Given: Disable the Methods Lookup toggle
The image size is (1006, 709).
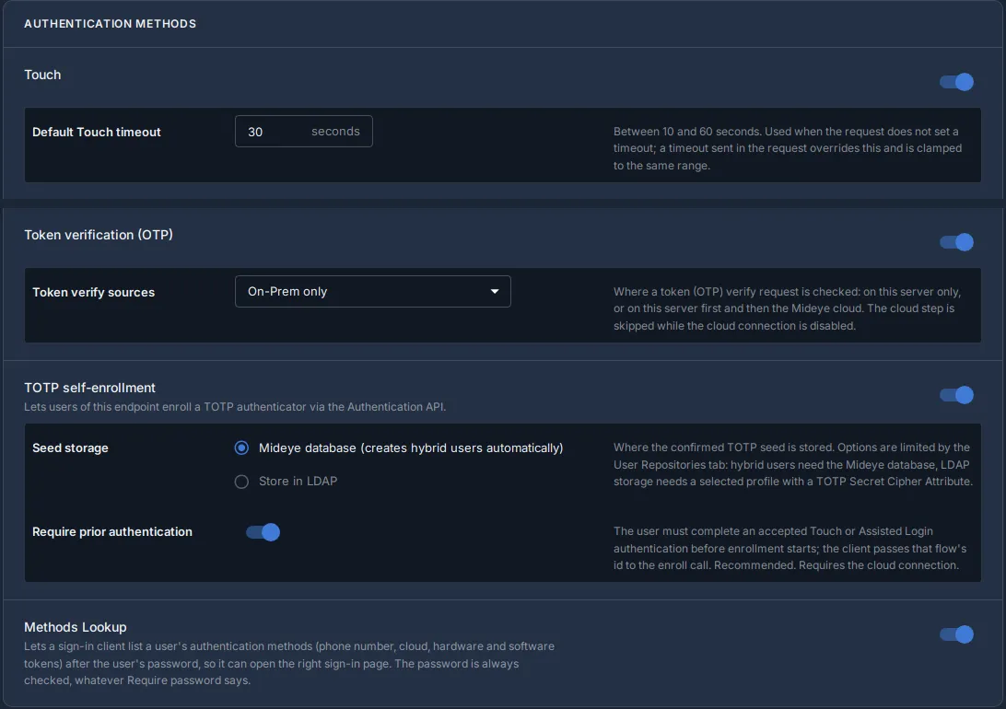Looking at the screenshot, I should pyautogui.click(x=956, y=634).
